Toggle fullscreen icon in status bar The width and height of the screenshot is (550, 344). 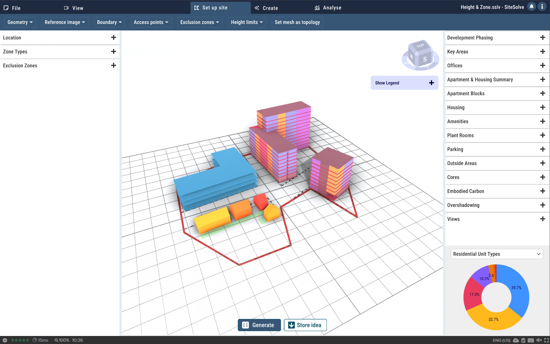pos(546,340)
